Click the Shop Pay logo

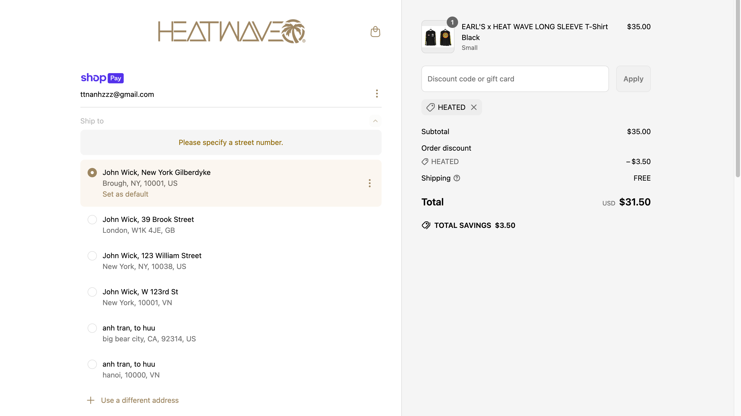102,78
